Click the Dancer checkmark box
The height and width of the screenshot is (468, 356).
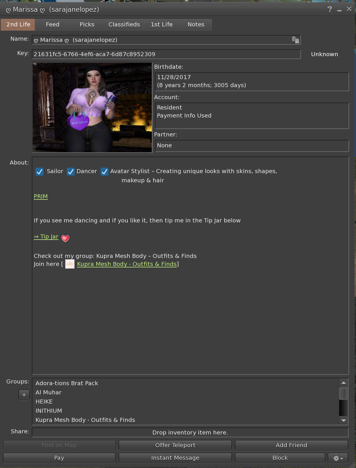[71, 171]
